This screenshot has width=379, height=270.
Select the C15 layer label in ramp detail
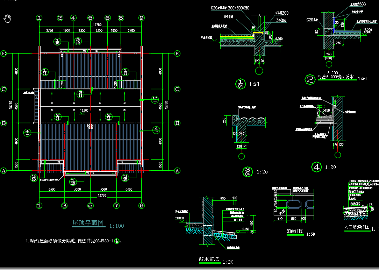coord(356,191)
